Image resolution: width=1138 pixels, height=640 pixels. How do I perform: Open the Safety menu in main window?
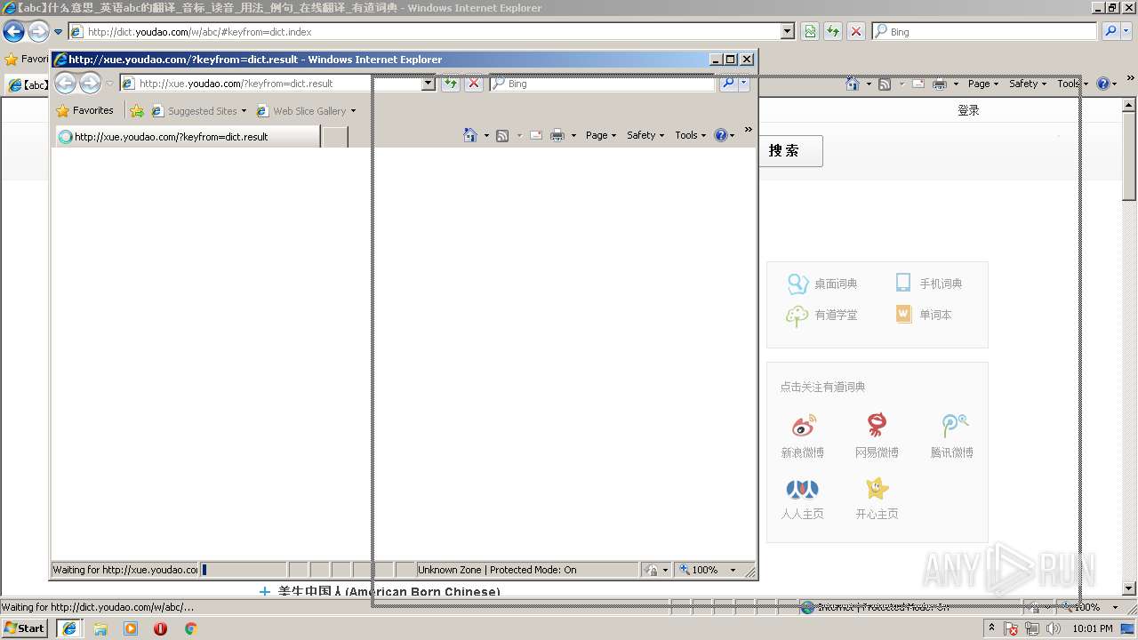click(1028, 84)
